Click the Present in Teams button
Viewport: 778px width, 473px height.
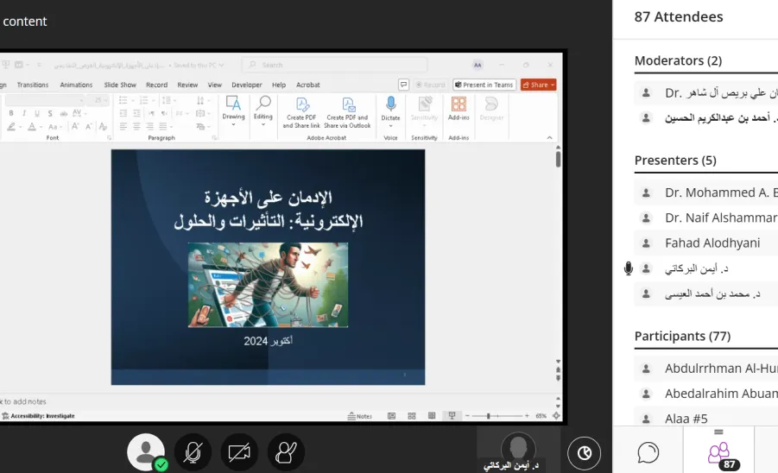pos(484,85)
